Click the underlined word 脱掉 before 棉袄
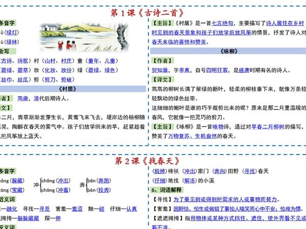 (160, 171)
